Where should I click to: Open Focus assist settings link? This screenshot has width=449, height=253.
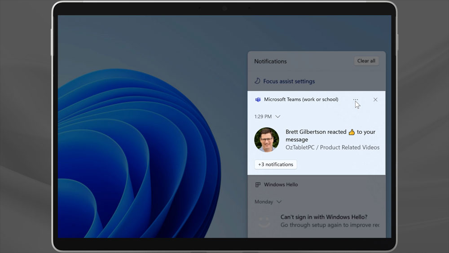[x=289, y=81]
